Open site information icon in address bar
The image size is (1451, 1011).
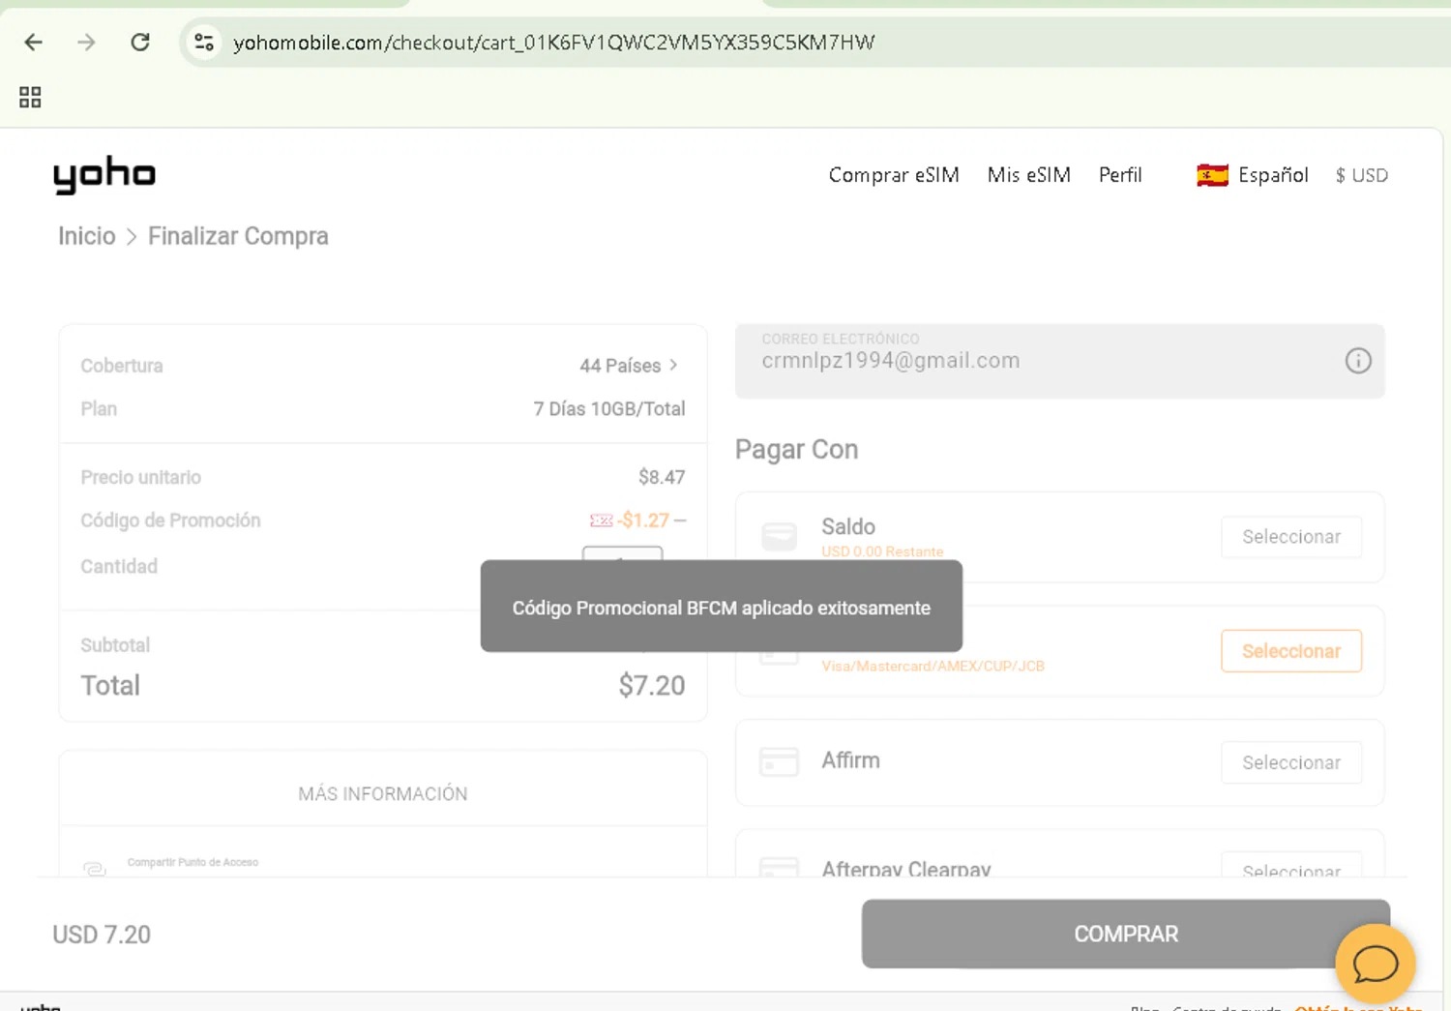204,42
